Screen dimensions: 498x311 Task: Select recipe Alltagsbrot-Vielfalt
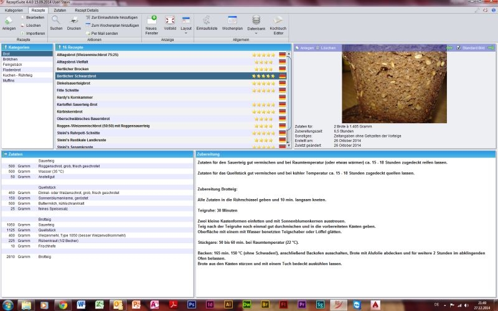[x=171, y=62]
